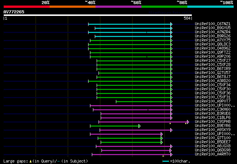237x164 pixels.
Task: Click the UniRef100_B6T8J7 subject name
Action: point(213,77)
